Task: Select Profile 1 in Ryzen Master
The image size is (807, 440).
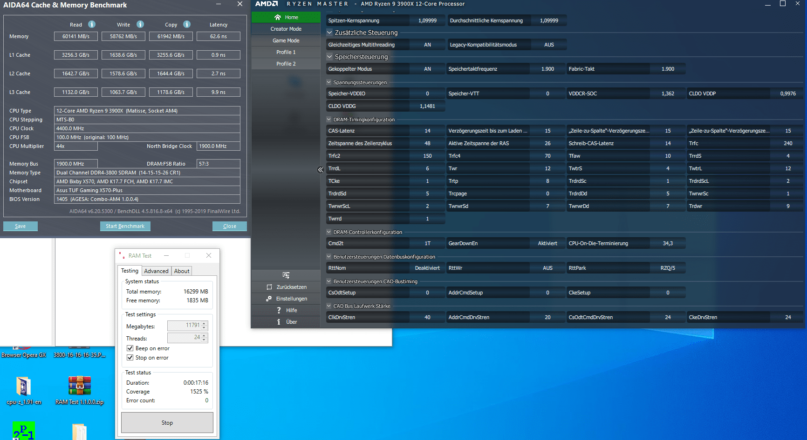Action: coord(286,52)
